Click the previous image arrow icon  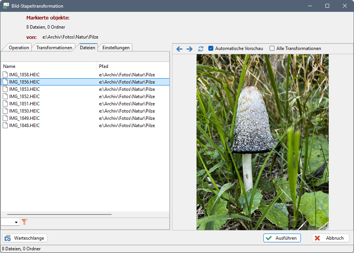tap(179, 49)
